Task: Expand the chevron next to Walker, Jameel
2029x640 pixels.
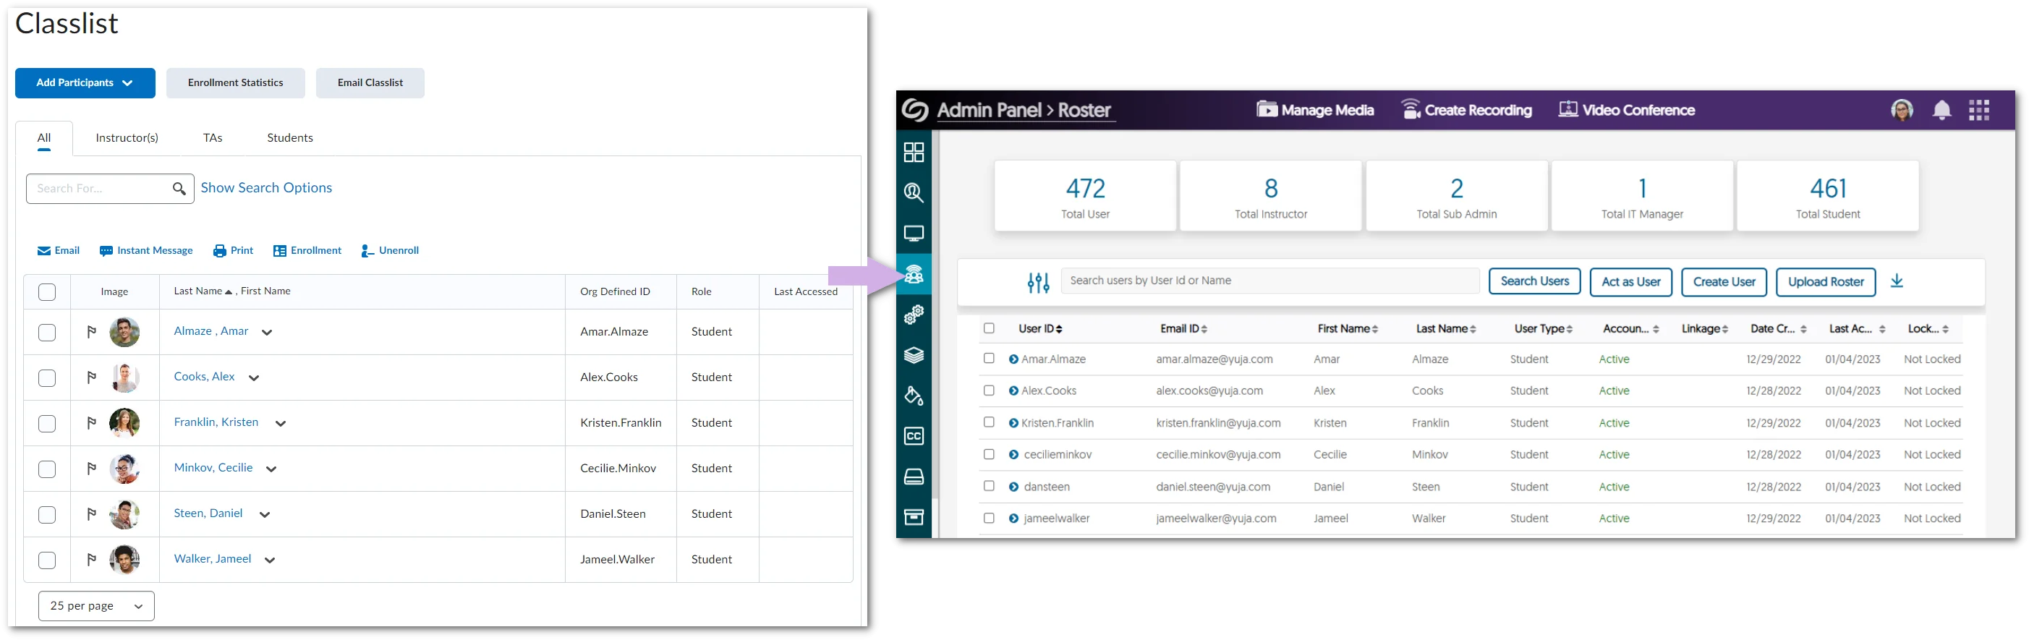Action: [269, 560]
